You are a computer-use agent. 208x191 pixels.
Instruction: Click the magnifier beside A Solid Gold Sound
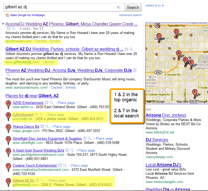72,150
